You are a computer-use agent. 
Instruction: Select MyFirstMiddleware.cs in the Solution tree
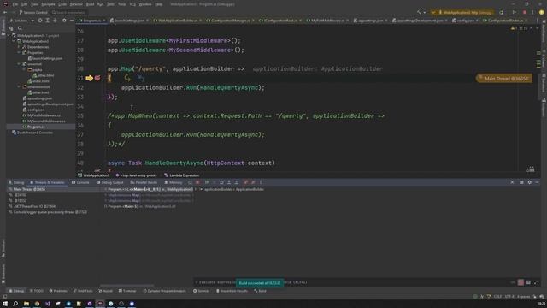[x=42, y=115]
